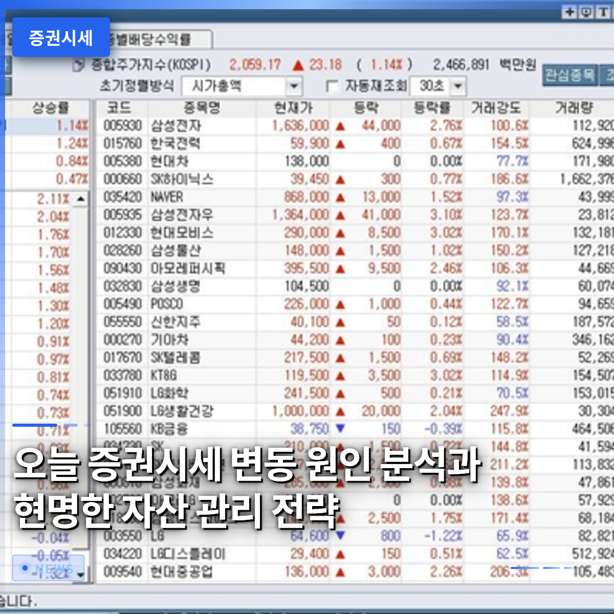Click the 1.76% entry in left list

(53, 235)
